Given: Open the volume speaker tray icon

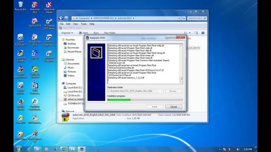Looking at the screenshot, I should click(238, 149).
